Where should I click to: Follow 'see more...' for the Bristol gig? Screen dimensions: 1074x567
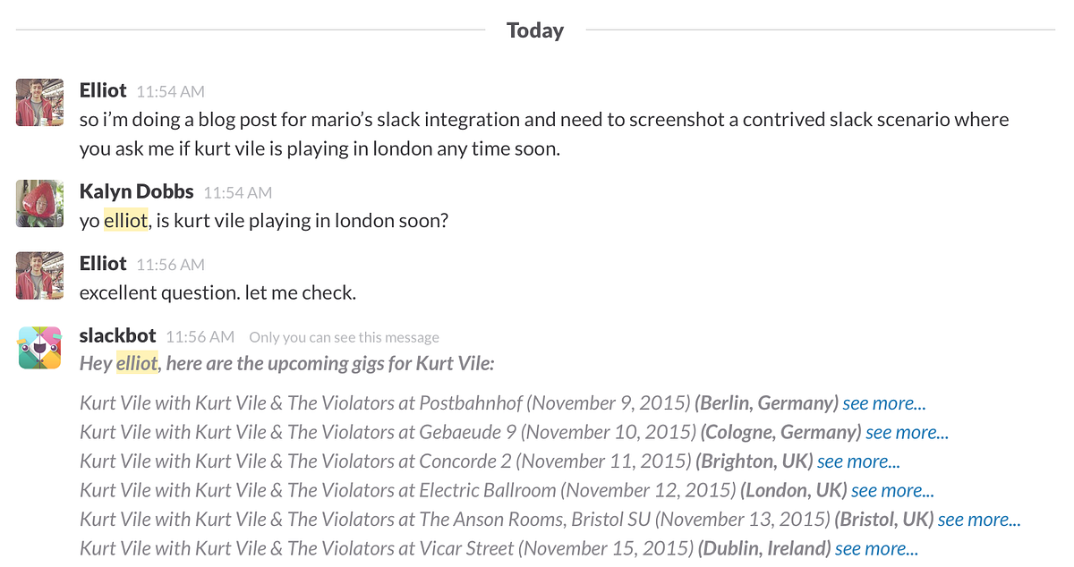pos(979,520)
